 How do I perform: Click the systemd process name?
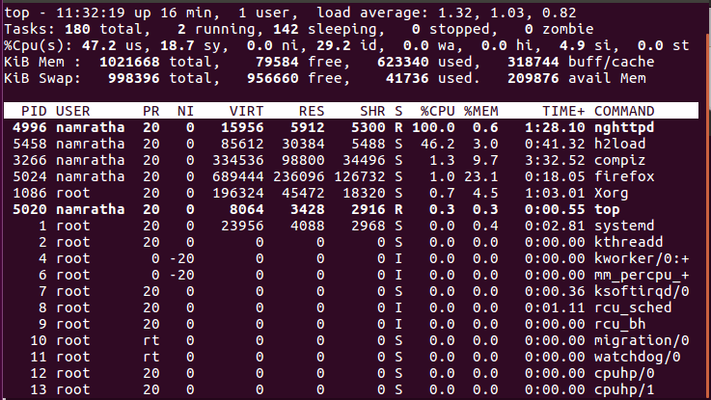(624, 226)
